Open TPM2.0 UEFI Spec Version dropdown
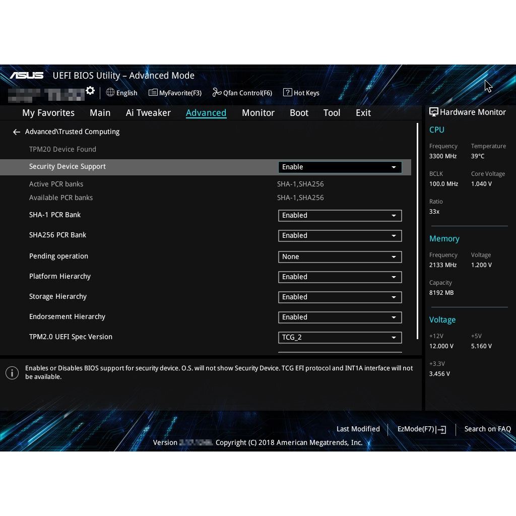 [x=340, y=337]
